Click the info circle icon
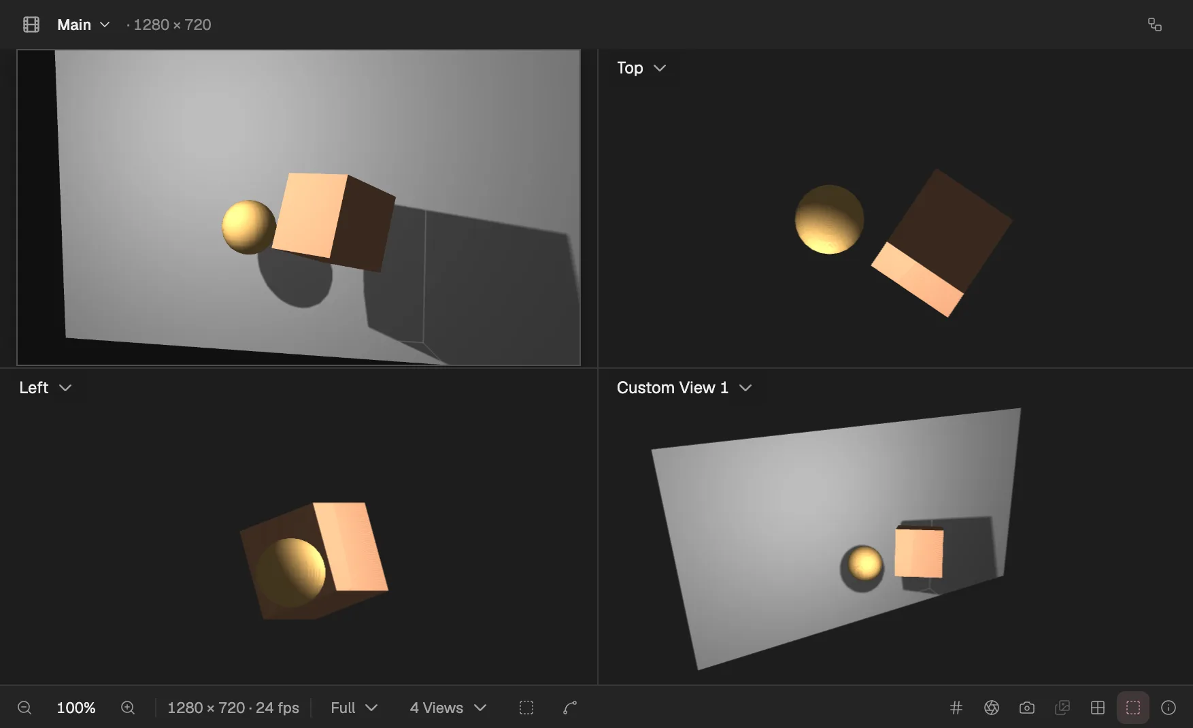The width and height of the screenshot is (1193, 728). point(1169,708)
